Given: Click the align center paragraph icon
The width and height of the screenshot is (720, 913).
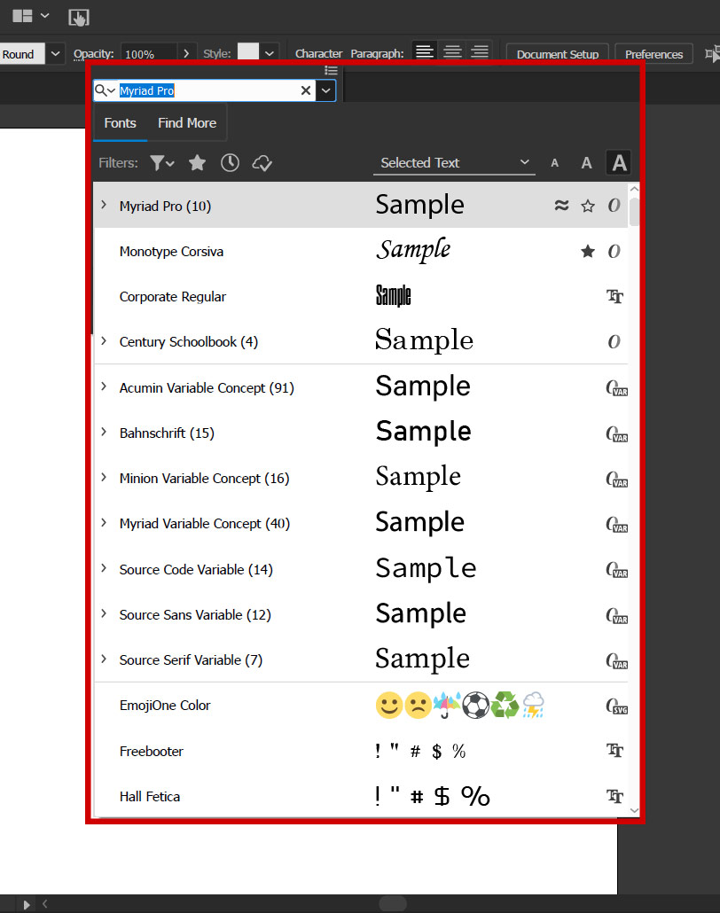Looking at the screenshot, I should [452, 51].
